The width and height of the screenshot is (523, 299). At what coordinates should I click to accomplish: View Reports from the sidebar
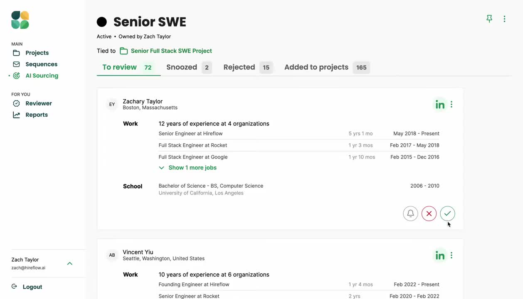tap(36, 114)
